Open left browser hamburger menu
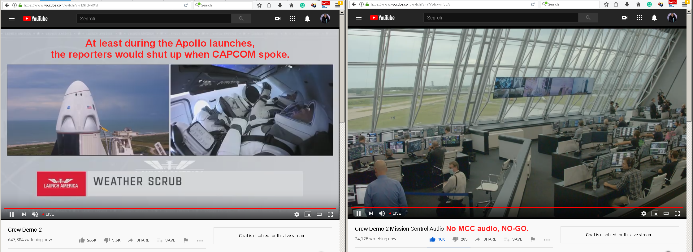The width and height of the screenshot is (693, 252). click(x=338, y=5)
